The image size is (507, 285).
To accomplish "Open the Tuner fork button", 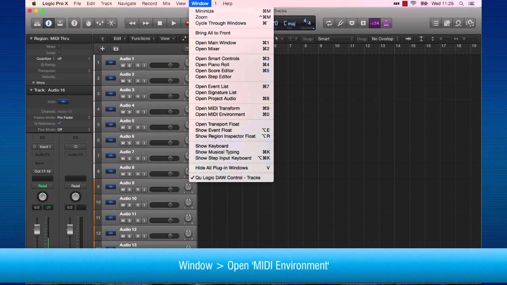I will [340, 23].
